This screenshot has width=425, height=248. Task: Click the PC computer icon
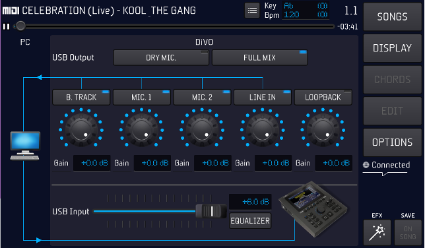[25, 146]
